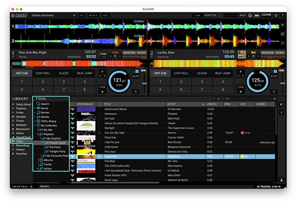Zoom out waveform with the minus icon
This screenshot has height=203, width=297.
pos(282,43)
